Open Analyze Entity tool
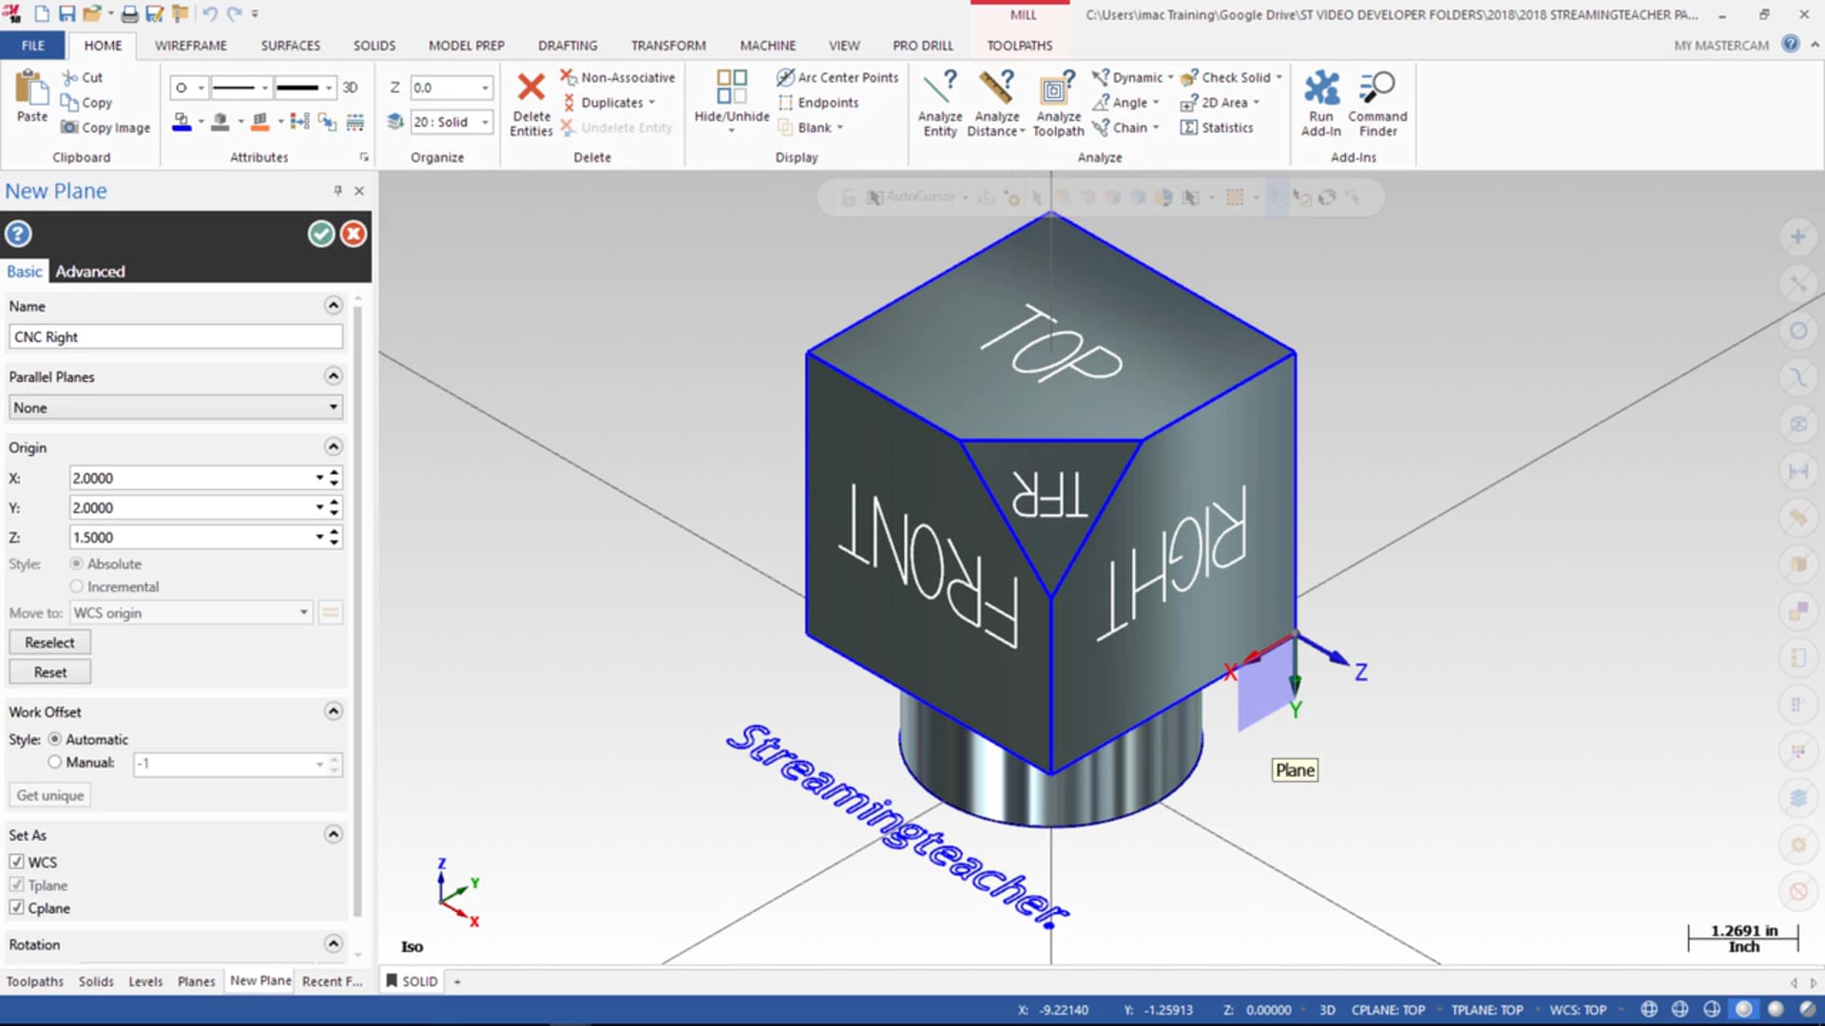Screen dimensions: 1825x1026 pos(940,103)
